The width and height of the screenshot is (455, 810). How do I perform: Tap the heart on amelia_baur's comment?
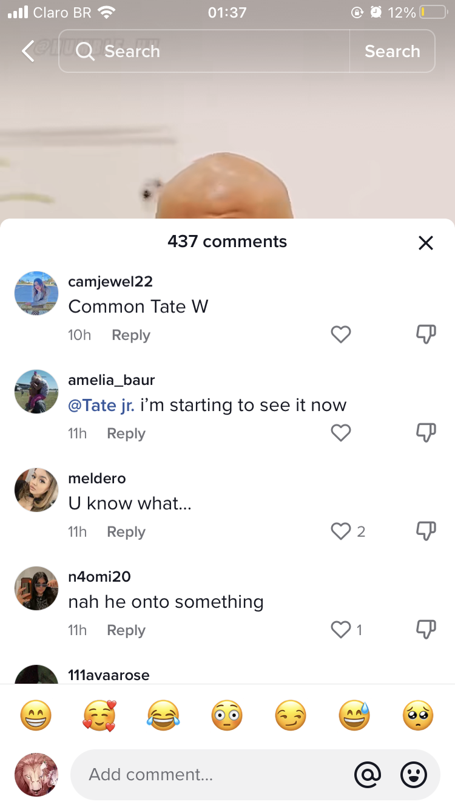pos(341,433)
